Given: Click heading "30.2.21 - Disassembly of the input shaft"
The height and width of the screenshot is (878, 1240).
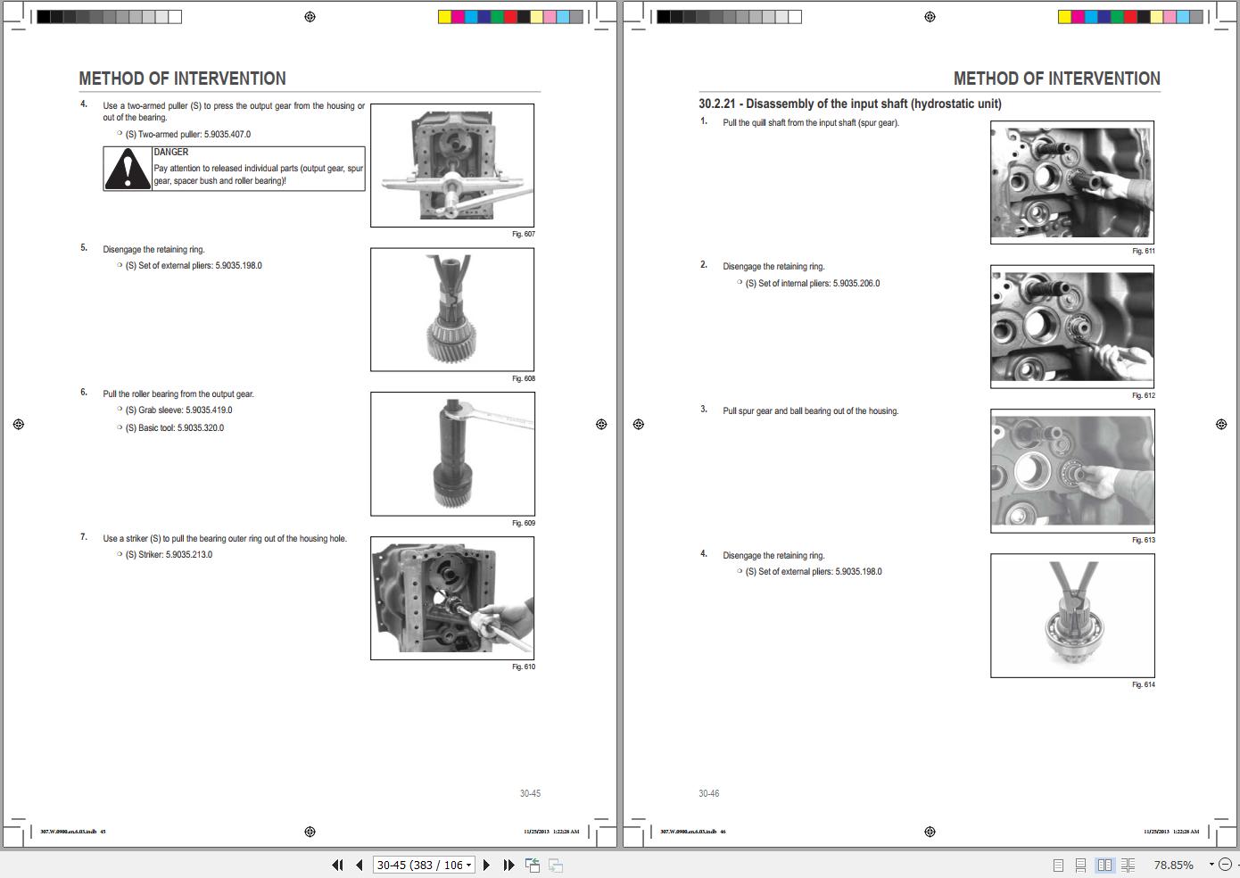Looking at the screenshot, I should tap(850, 104).
